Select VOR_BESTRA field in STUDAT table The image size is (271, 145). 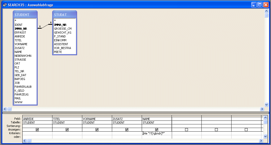65,48
